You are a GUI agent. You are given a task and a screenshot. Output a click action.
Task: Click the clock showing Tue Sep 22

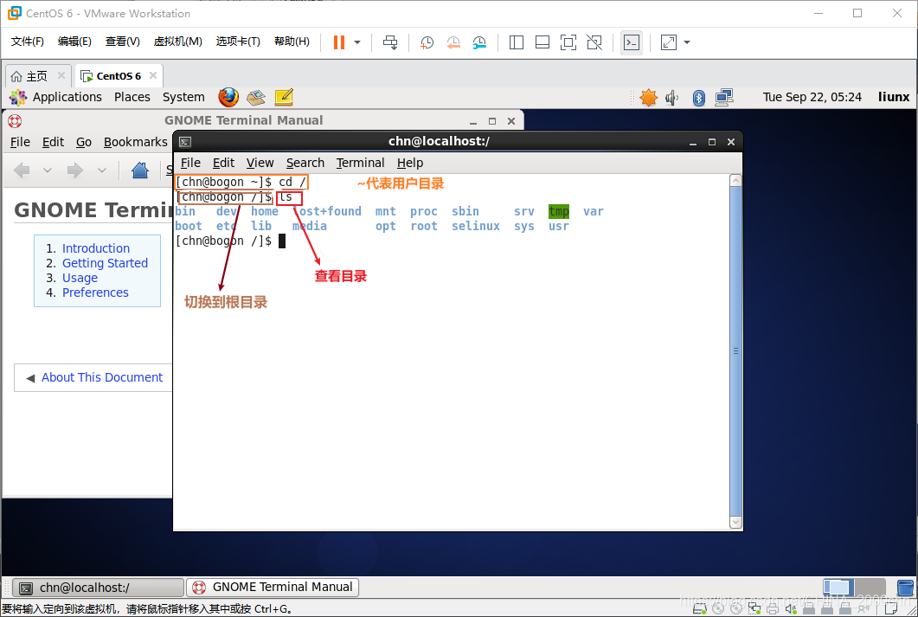[x=812, y=97]
